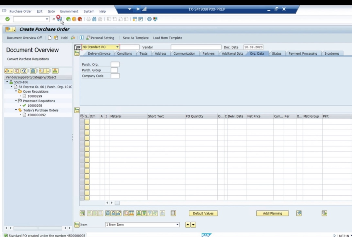Image resolution: width=352 pixels, height=237 pixels.
Task: Collapse the Processed Requisitions node
Action: [x=16, y=100]
